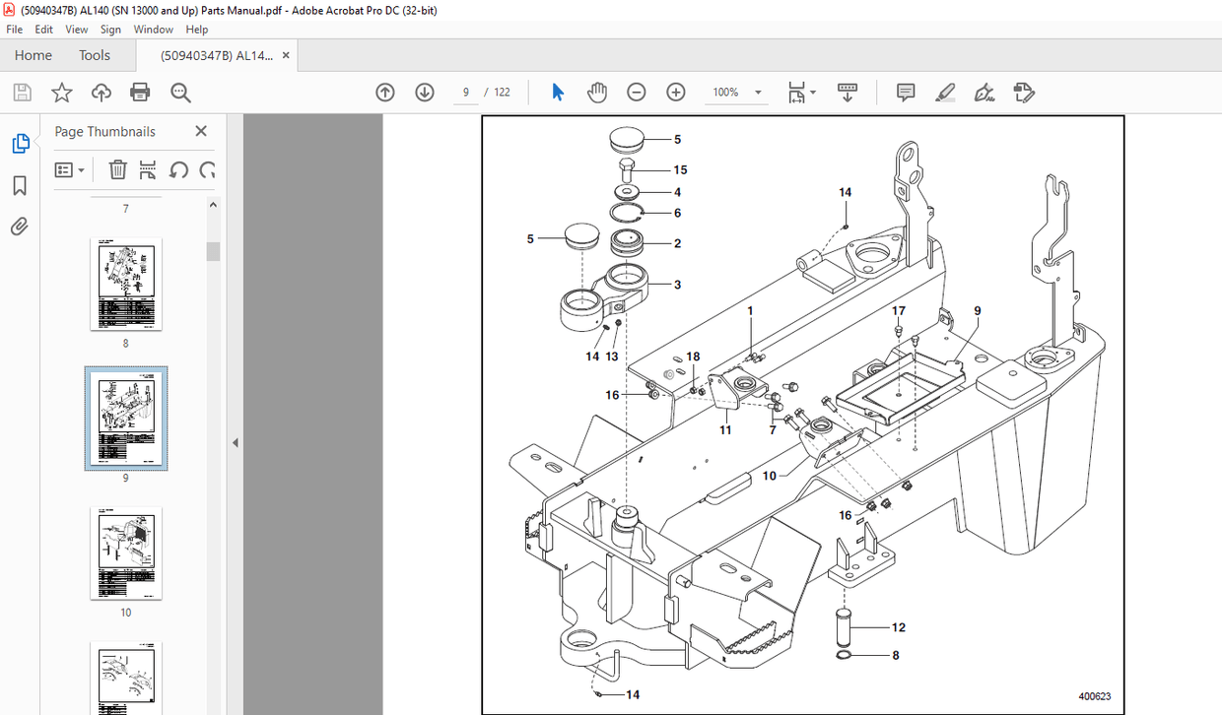Open the zoom level 100% dropdown
This screenshot has width=1222, height=715.
pyautogui.click(x=736, y=92)
